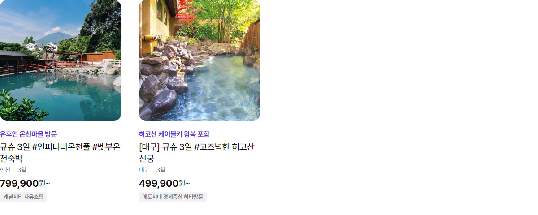Screen dimensions: 538x215
Task: Click the 3일 duration next to 대구
Action: (161, 170)
